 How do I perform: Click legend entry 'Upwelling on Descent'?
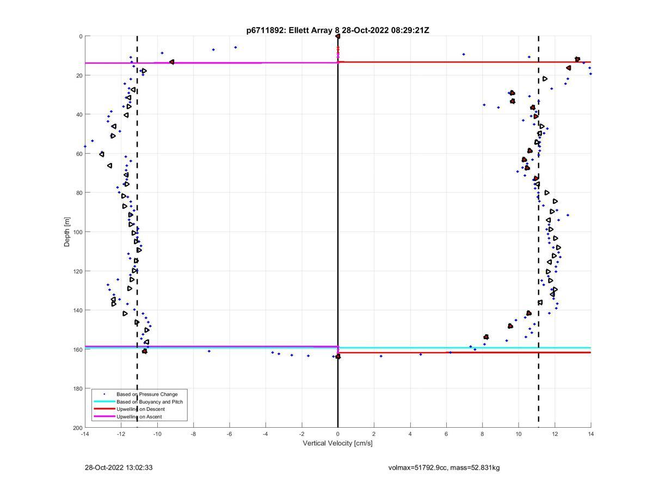[x=140, y=409]
